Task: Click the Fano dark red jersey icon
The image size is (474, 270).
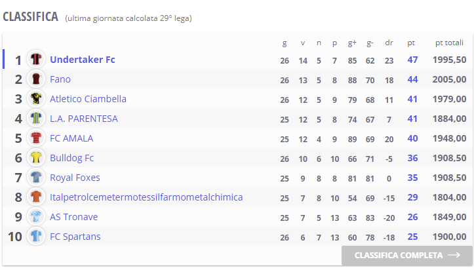Action: [36, 79]
